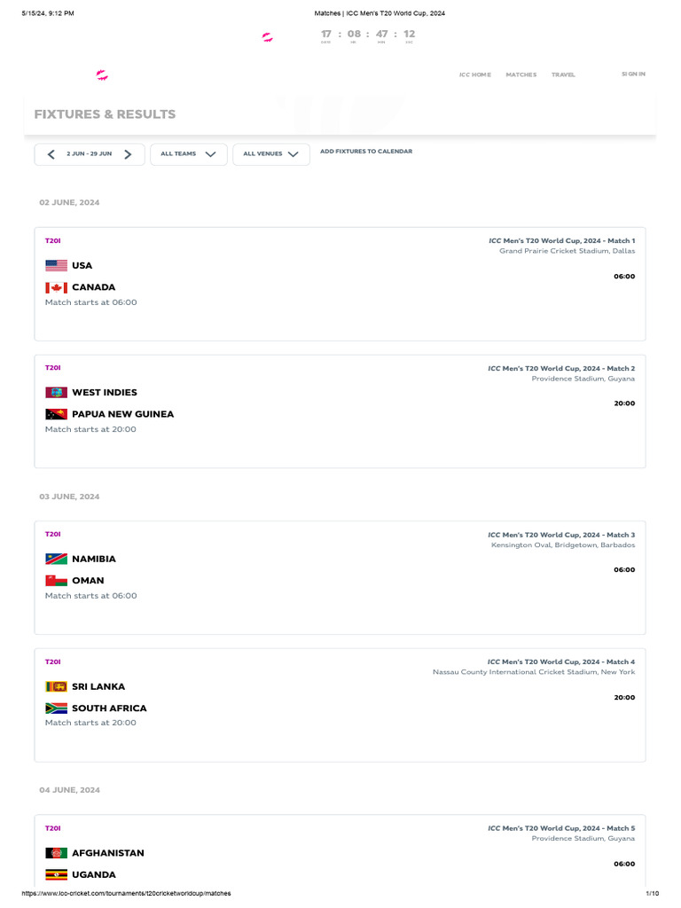The height and width of the screenshot is (908, 681).
Task: Go to next date range arrow
Action: pos(129,154)
